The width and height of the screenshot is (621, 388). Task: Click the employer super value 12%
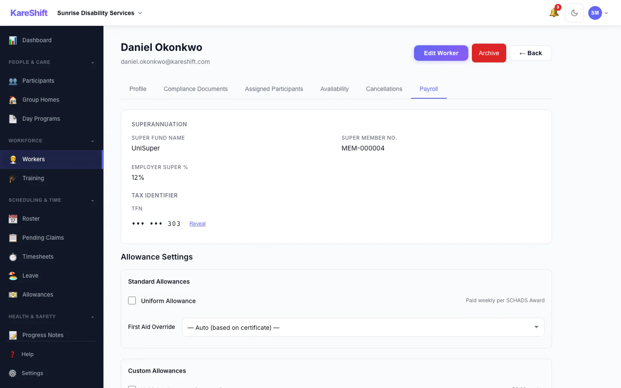(x=138, y=178)
